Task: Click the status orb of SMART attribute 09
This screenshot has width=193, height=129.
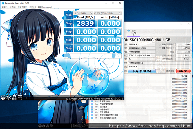Action: tap(92, 101)
